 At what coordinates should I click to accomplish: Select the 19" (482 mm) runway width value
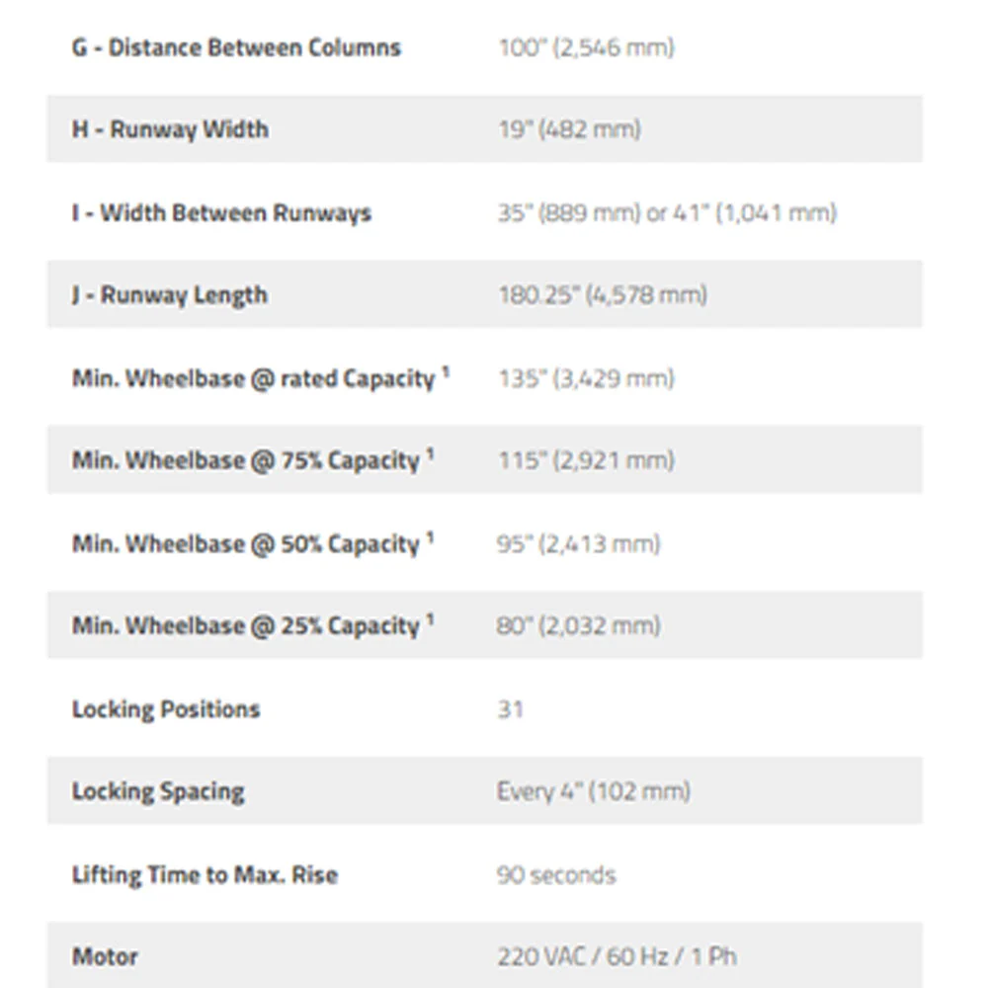[569, 129]
